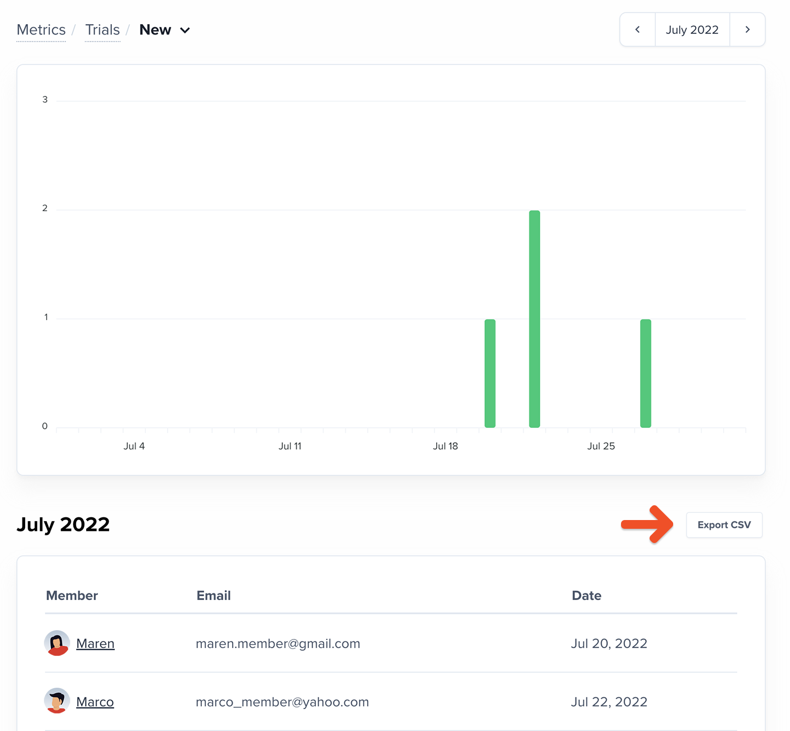The height and width of the screenshot is (731, 790).
Task: Click the New metric title text
Action: coord(155,30)
